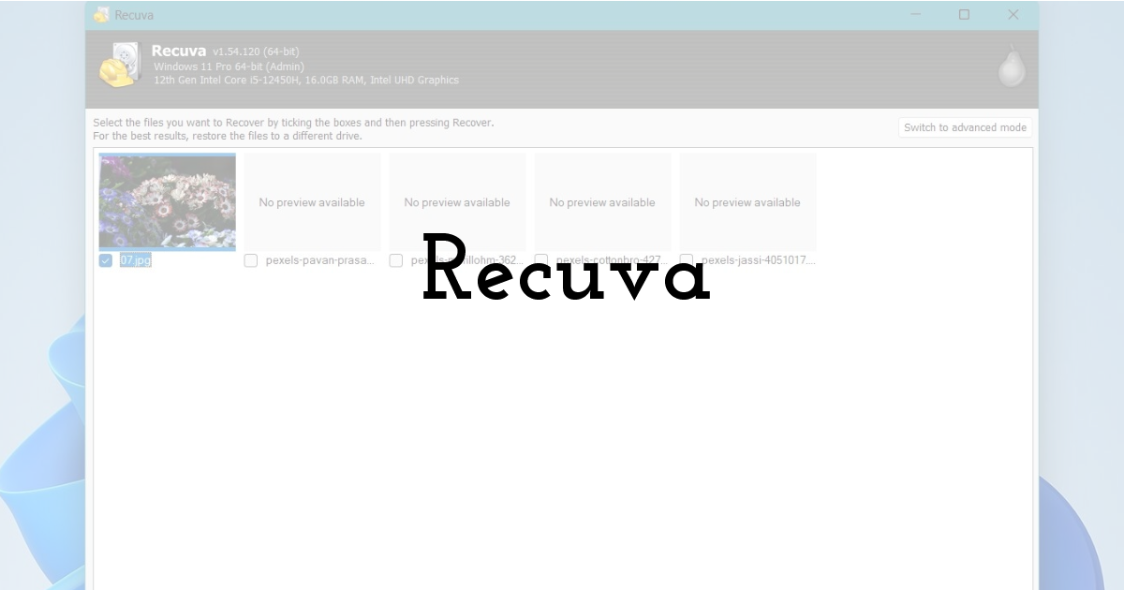Viewport: 1124px width, 590px height.
Task: Tick the pexels-cottonbro-427 checkbox
Action: (x=541, y=260)
